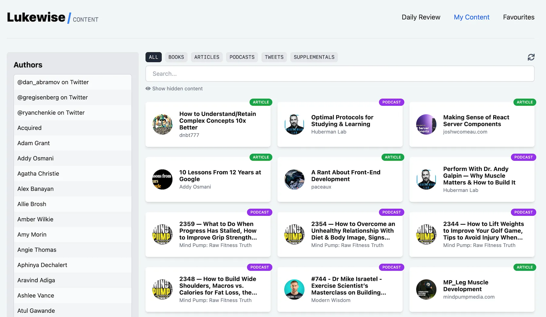The height and width of the screenshot is (317, 546).
Task: Select Angie Thomas author
Action: click(72, 250)
